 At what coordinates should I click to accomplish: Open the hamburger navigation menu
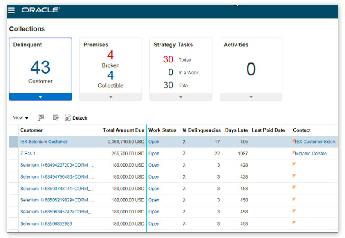12,10
